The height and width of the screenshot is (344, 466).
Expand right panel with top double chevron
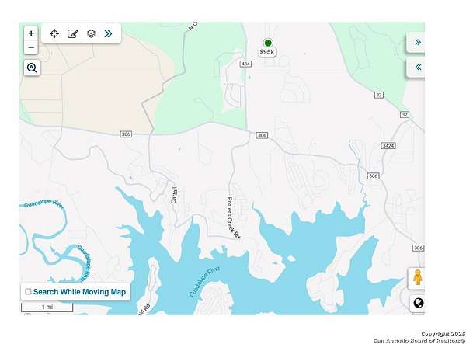(418, 42)
